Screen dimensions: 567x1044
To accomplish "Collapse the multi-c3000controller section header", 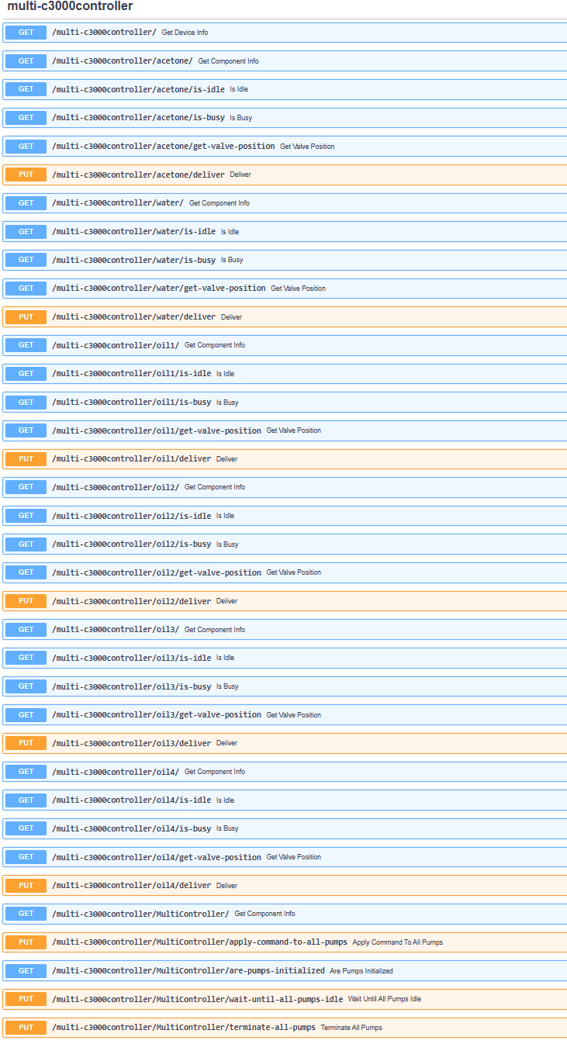I will coord(70,6).
